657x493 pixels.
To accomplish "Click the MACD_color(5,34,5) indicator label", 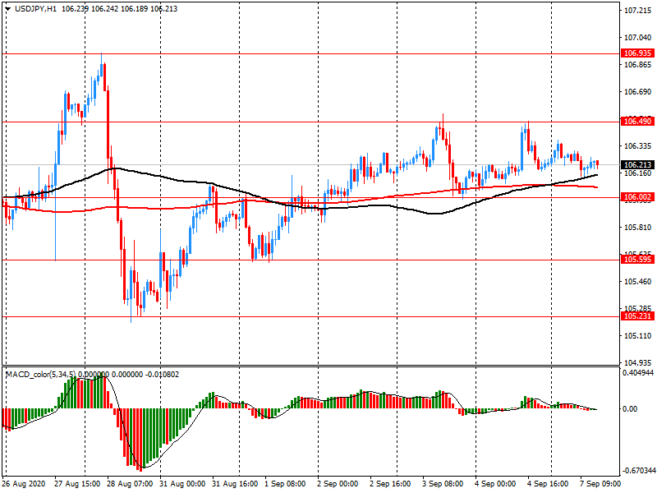I will click(x=41, y=375).
